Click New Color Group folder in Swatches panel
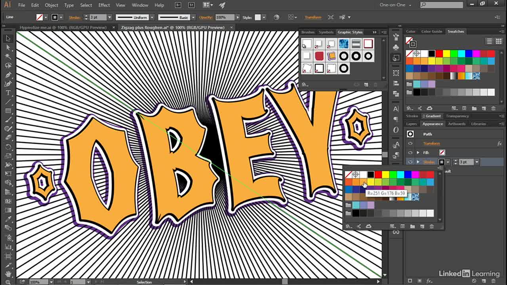The height and width of the screenshot is (285, 507). tap(474, 108)
